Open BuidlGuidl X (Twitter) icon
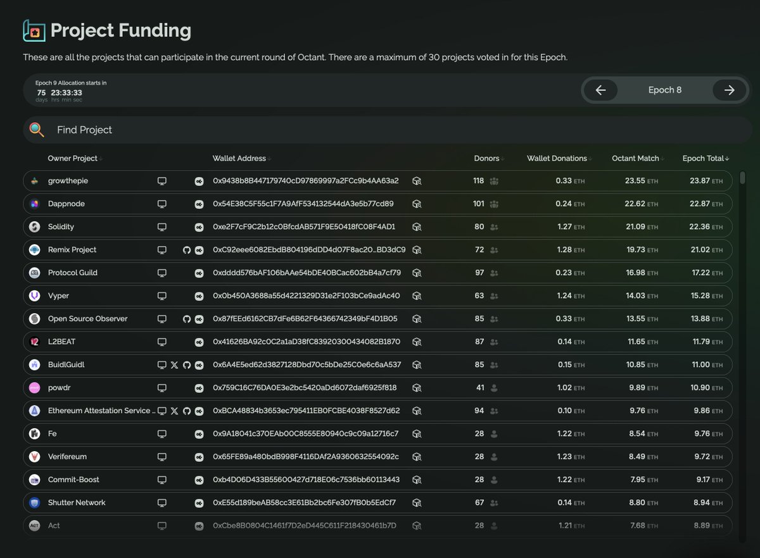This screenshot has height=558, width=760. (175, 365)
